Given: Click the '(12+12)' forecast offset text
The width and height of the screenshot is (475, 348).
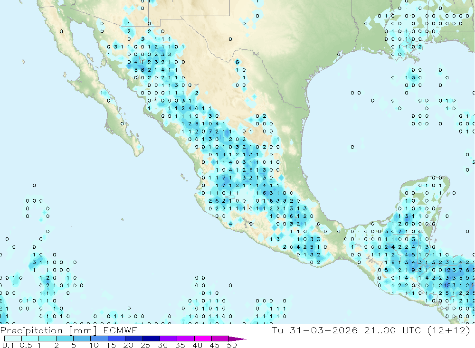Looking at the screenshot, I should click(x=449, y=330).
